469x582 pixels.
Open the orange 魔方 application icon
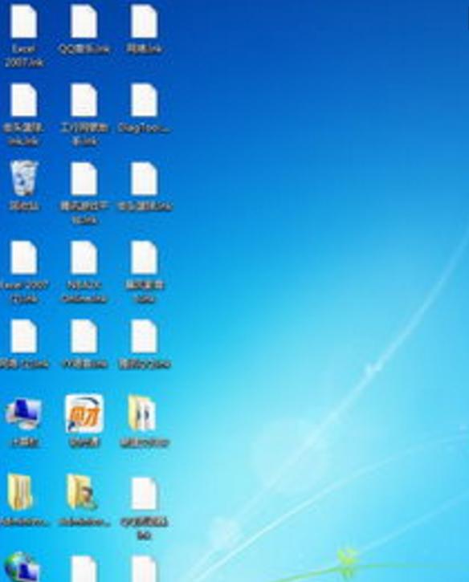coord(84,414)
